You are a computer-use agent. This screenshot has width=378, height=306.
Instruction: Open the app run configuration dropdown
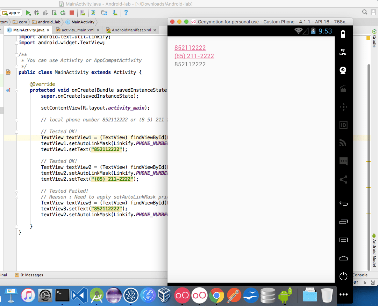(12, 13)
